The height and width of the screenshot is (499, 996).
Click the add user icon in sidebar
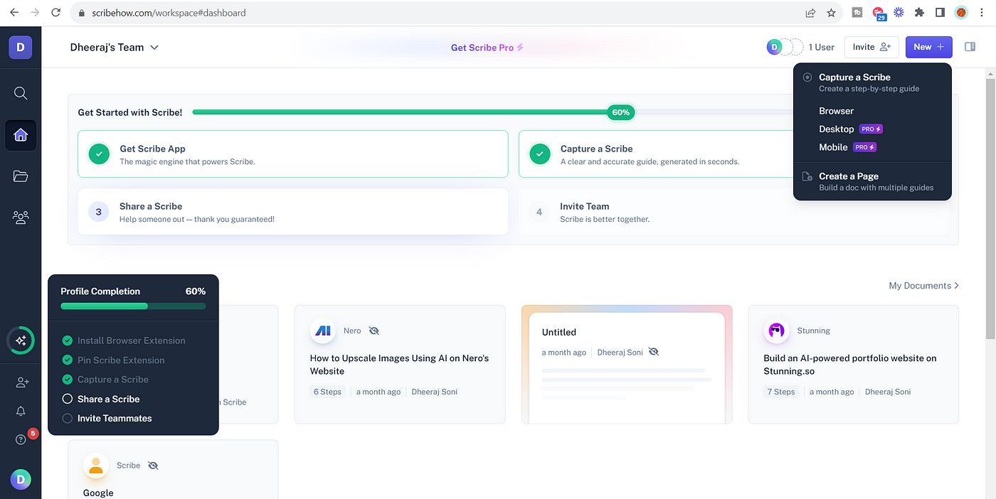click(22, 382)
